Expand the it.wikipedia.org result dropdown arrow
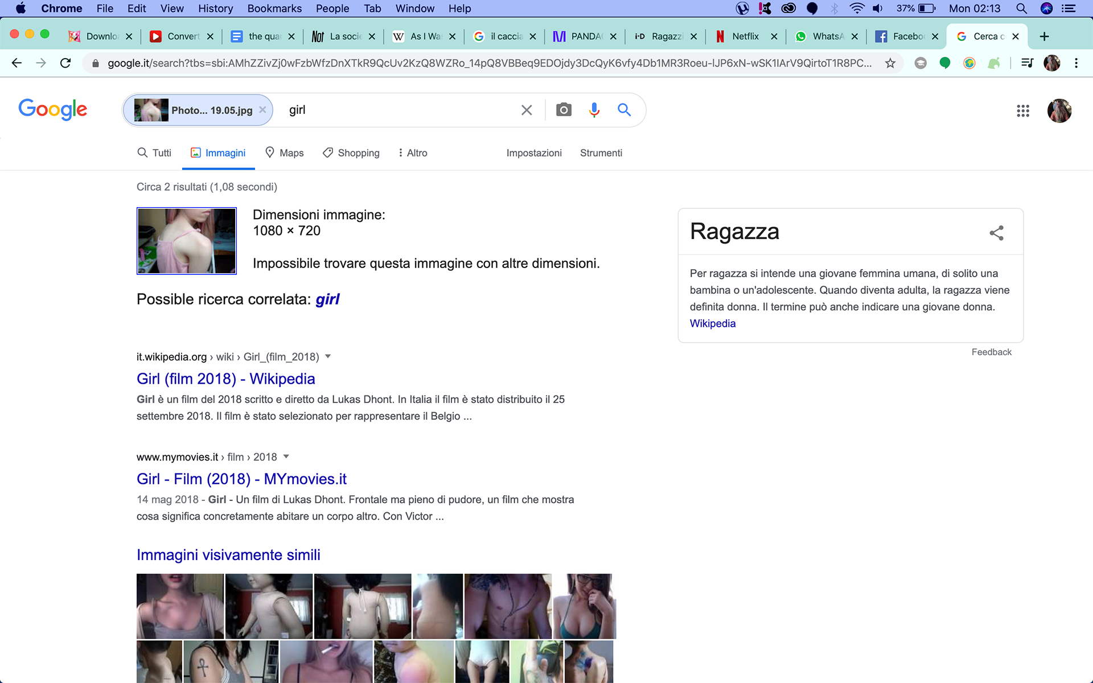 [328, 356]
